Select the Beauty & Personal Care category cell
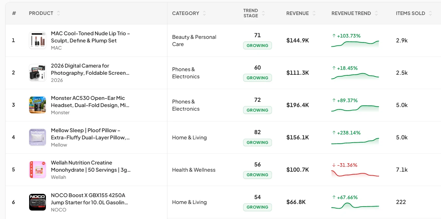The height and width of the screenshot is (219, 441). coord(194,40)
